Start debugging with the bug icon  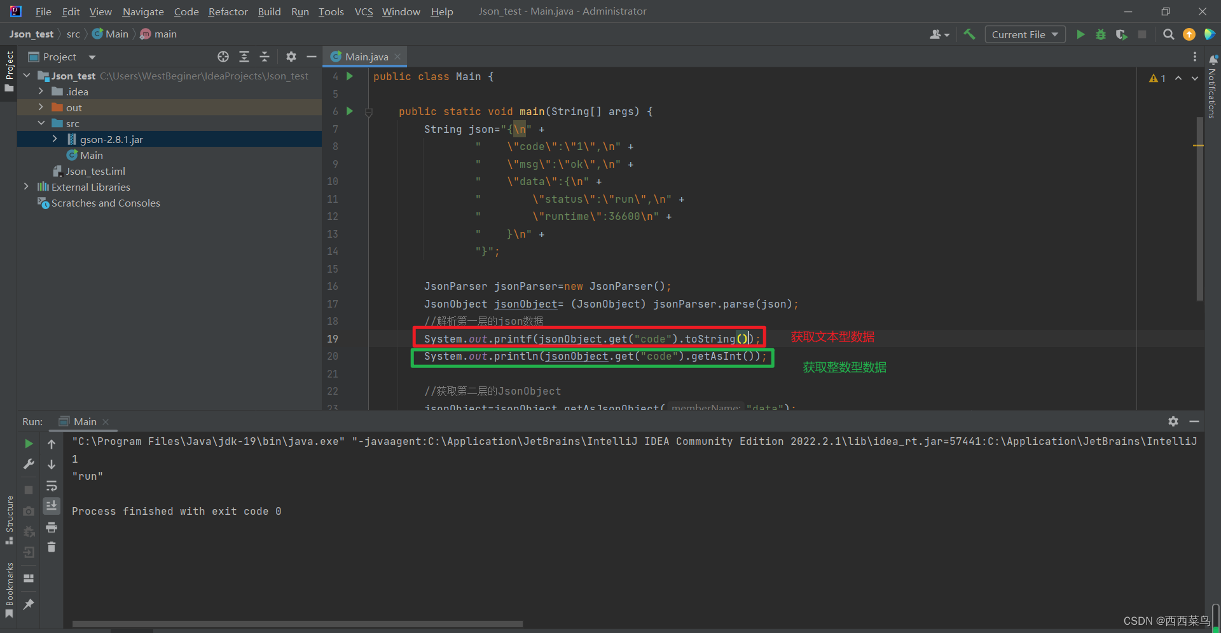click(x=1101, y=34)
